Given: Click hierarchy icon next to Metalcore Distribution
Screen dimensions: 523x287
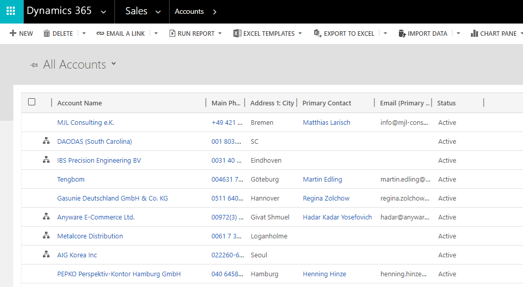Looking at the screenshot, I should click(x=46, y=236).
